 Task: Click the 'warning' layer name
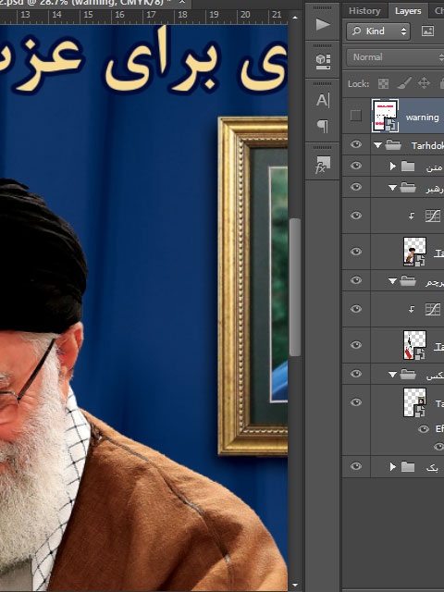click(422, 117)
